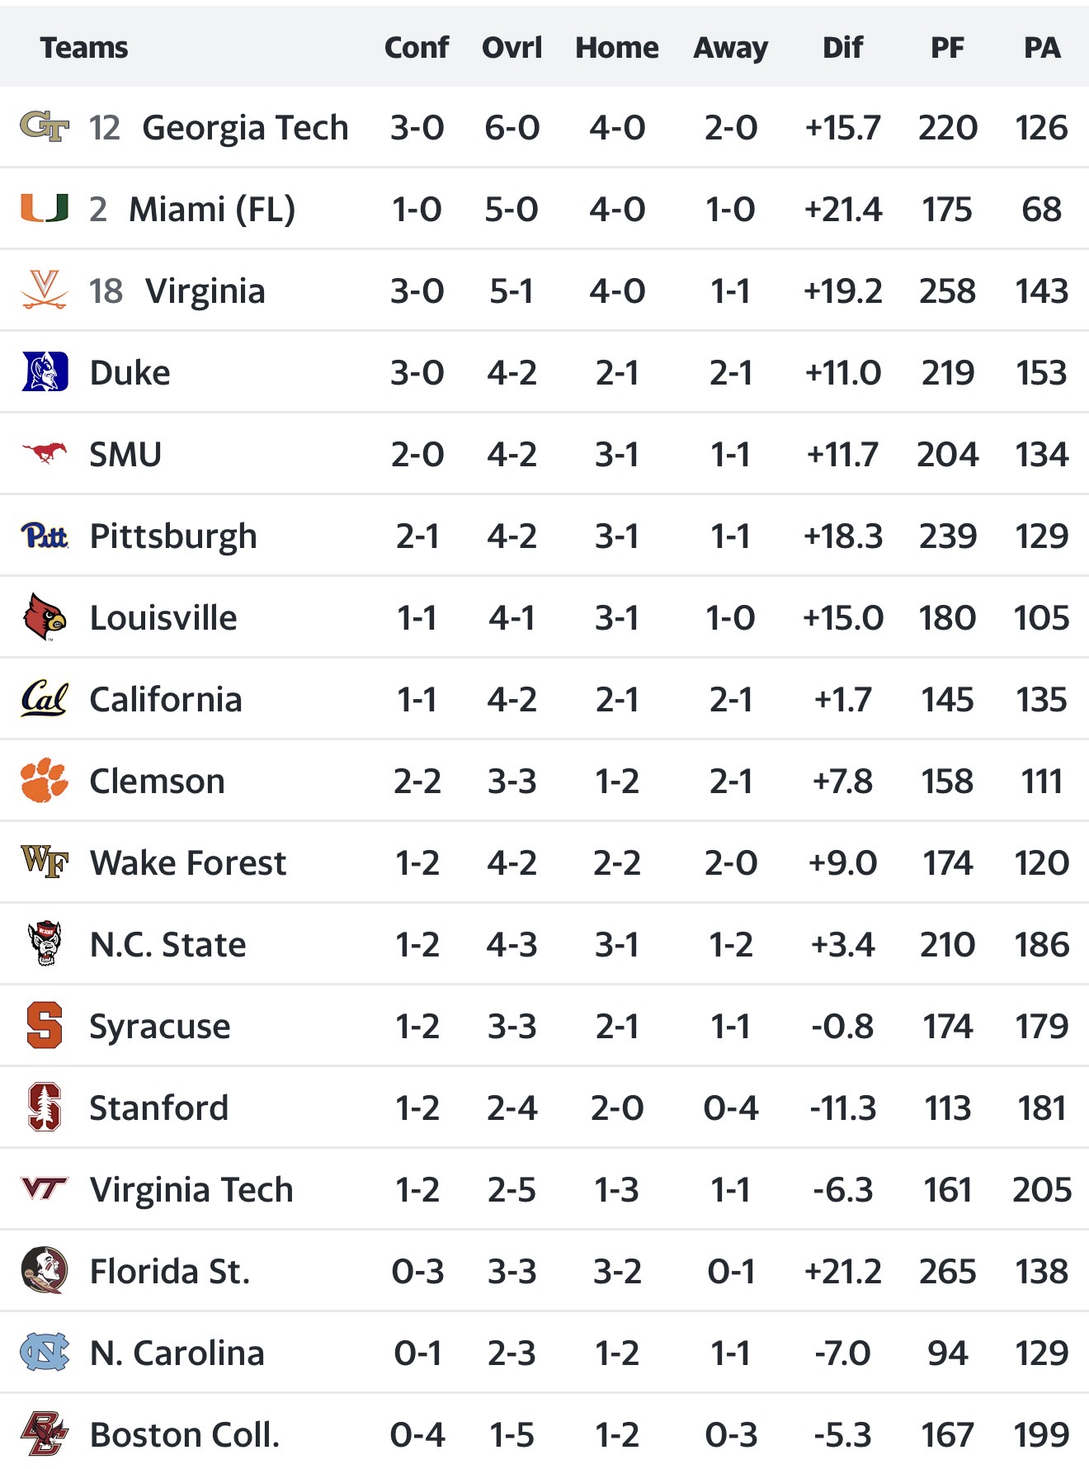Click the Wake Forest team name
The height and width of the screenshot is (1469, 1089).
188,863
